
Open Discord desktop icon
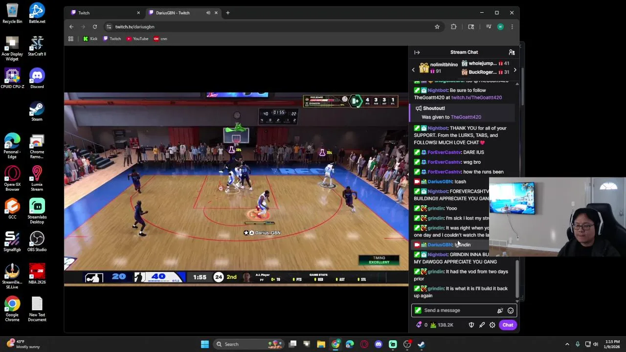click(x=37, y=79)
